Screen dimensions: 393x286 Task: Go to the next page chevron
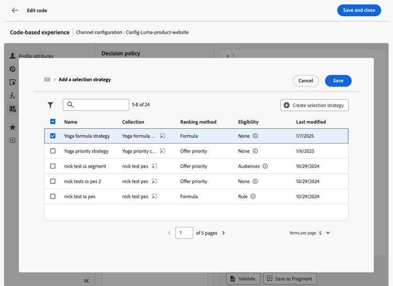pos(224,233)
